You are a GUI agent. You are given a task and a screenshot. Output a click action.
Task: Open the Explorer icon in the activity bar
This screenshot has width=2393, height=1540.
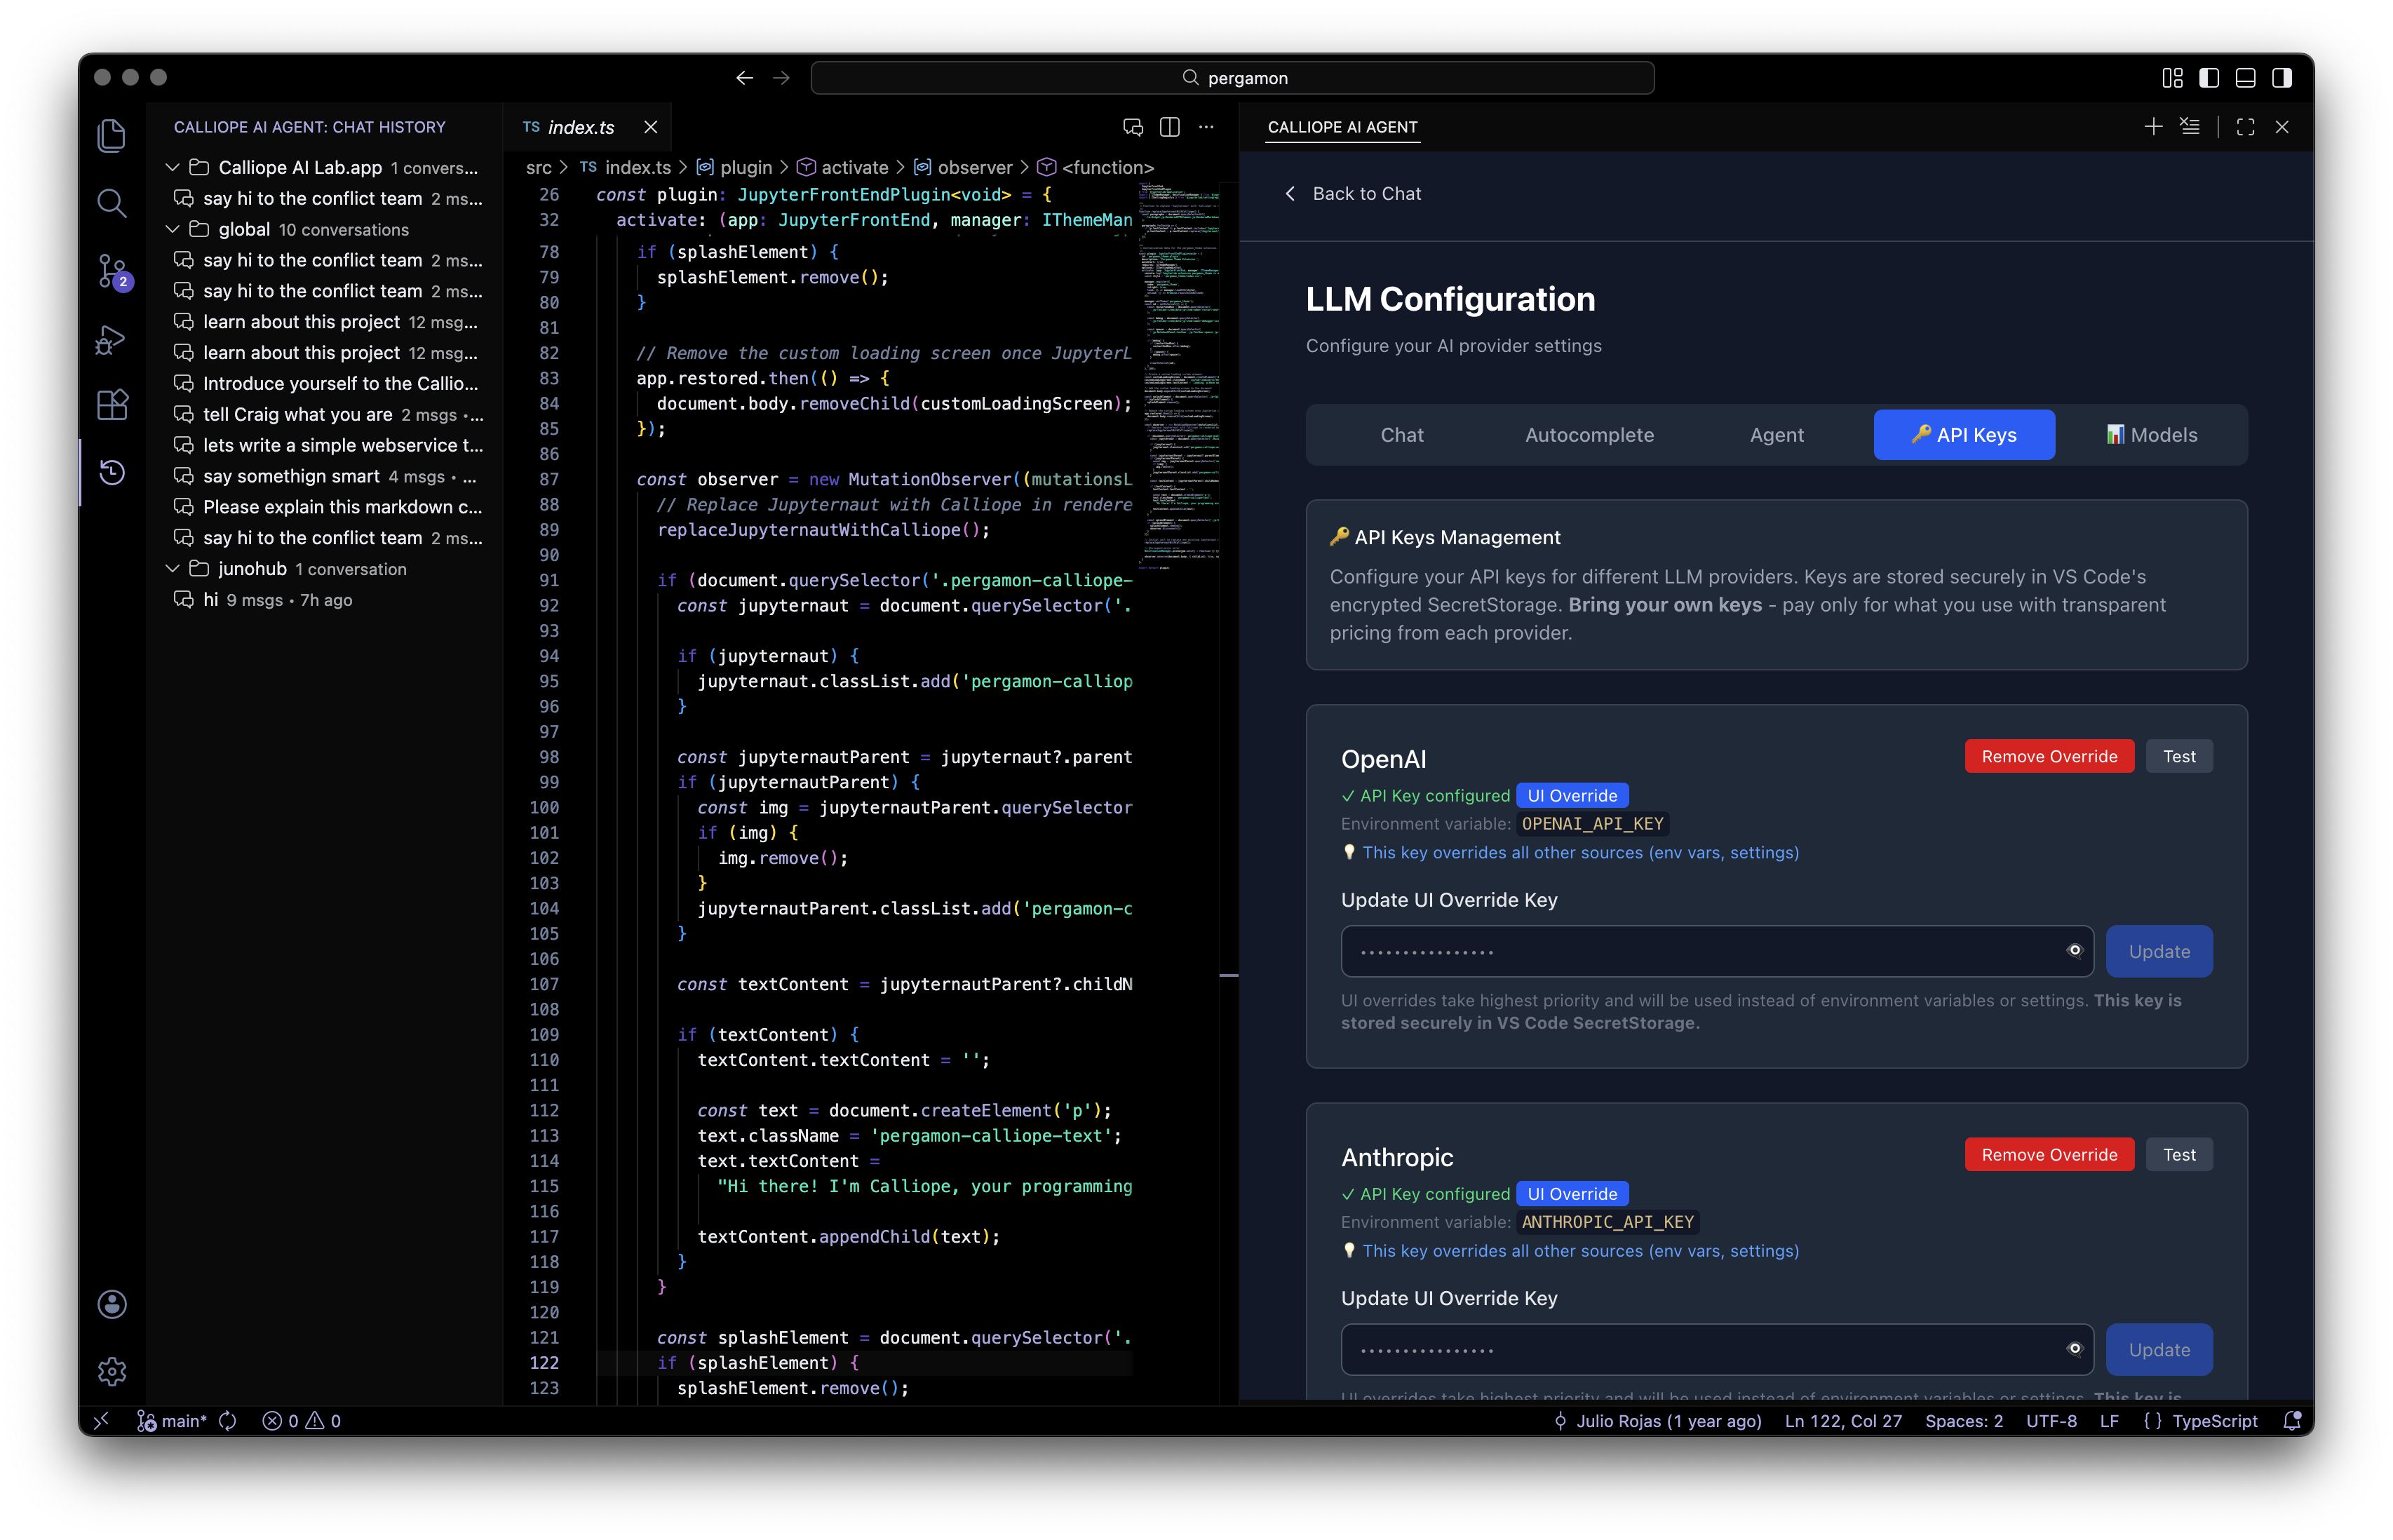click(112, 135)
